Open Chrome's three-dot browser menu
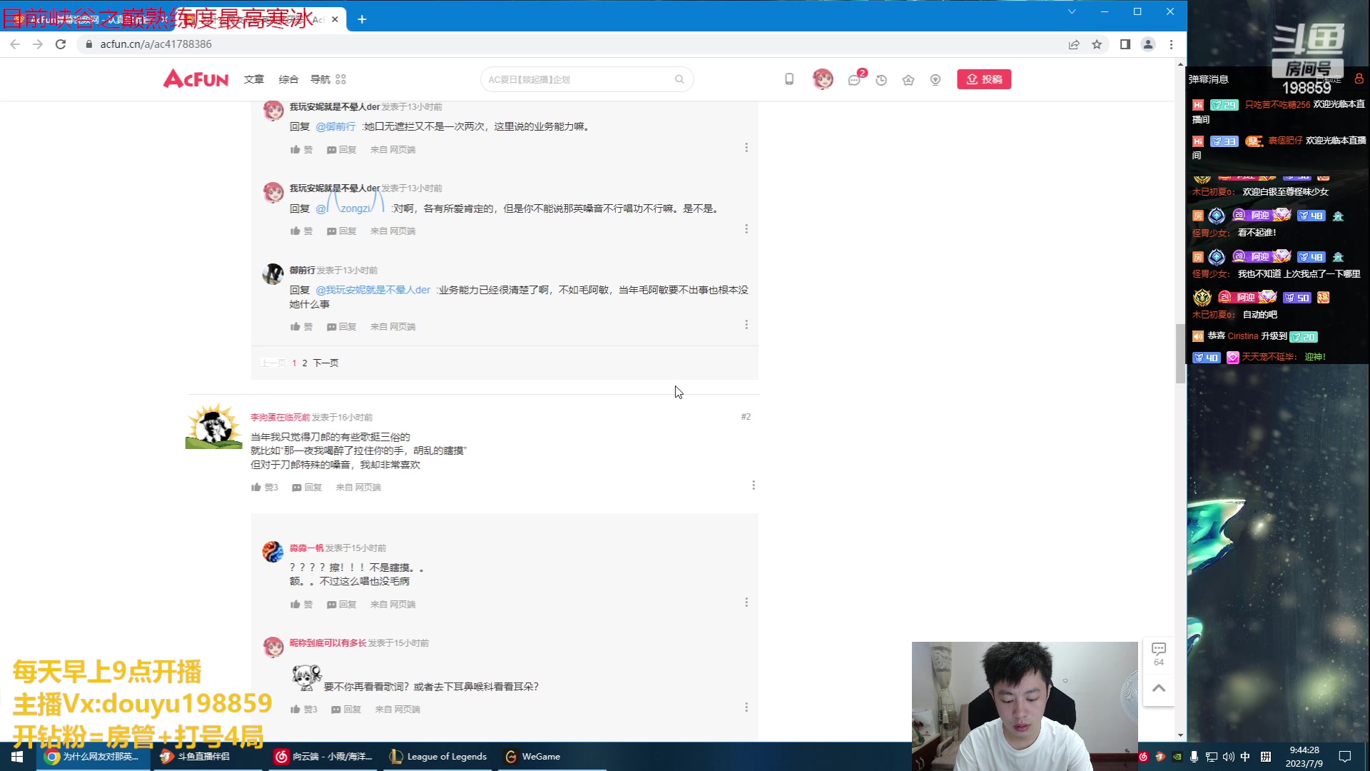This screenshot has height=771, width=1370. point(1171,44)
